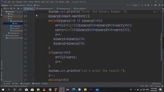Open the File menu
164x92 pixels.
(x=5, y=2)
